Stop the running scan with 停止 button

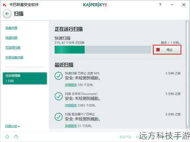[167, 50]
